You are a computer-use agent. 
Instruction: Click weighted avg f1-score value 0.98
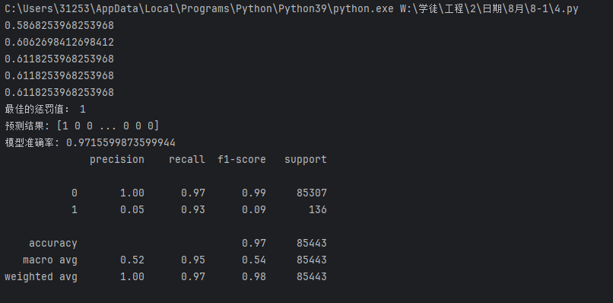click(x=254, y=277)
